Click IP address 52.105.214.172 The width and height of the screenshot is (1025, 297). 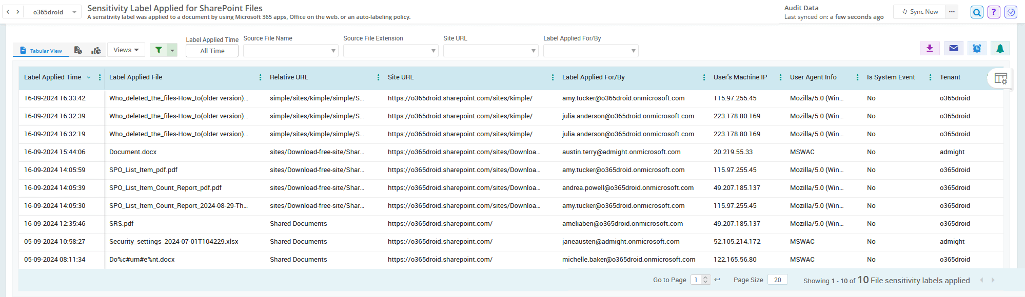737,242
